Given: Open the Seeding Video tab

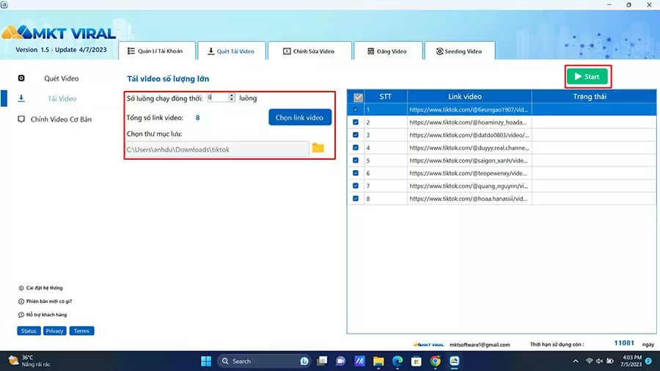Looking at the screenshot, I should pyautogui.click(x=458, y=51).
